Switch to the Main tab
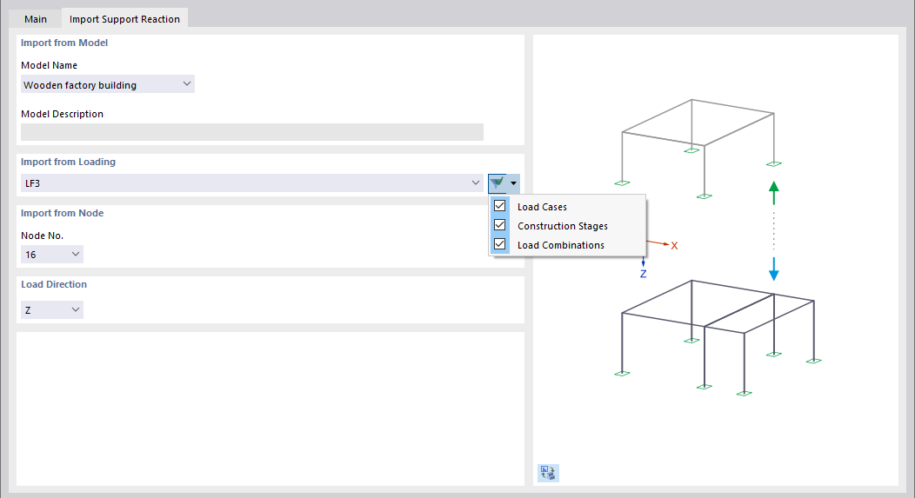Viewport: 915px width, 498px height. coord(35,18)
